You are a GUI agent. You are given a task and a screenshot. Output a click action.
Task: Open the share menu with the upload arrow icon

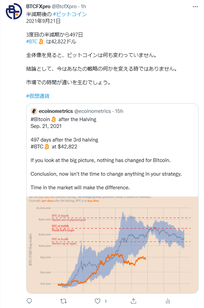[x=134, y=301]
